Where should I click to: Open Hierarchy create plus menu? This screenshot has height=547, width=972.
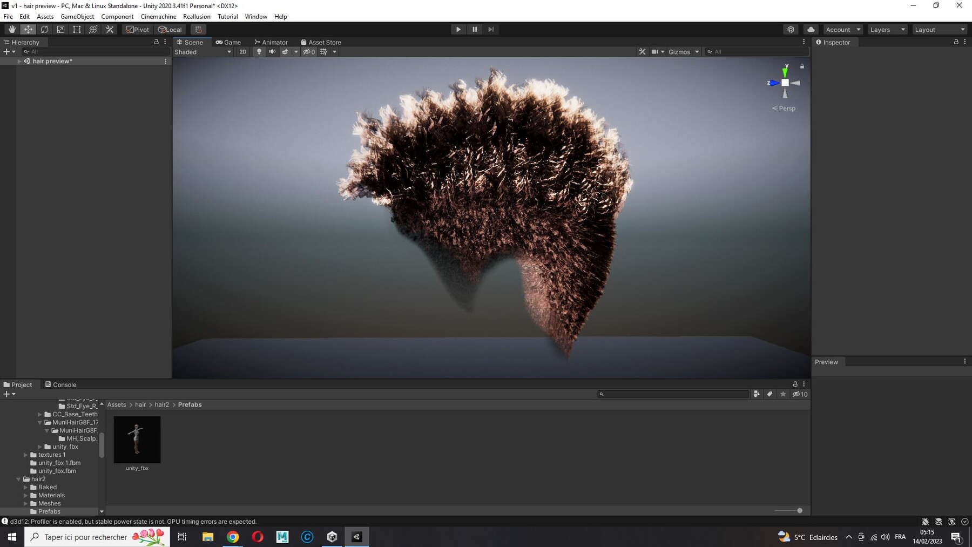pos(9,52)
